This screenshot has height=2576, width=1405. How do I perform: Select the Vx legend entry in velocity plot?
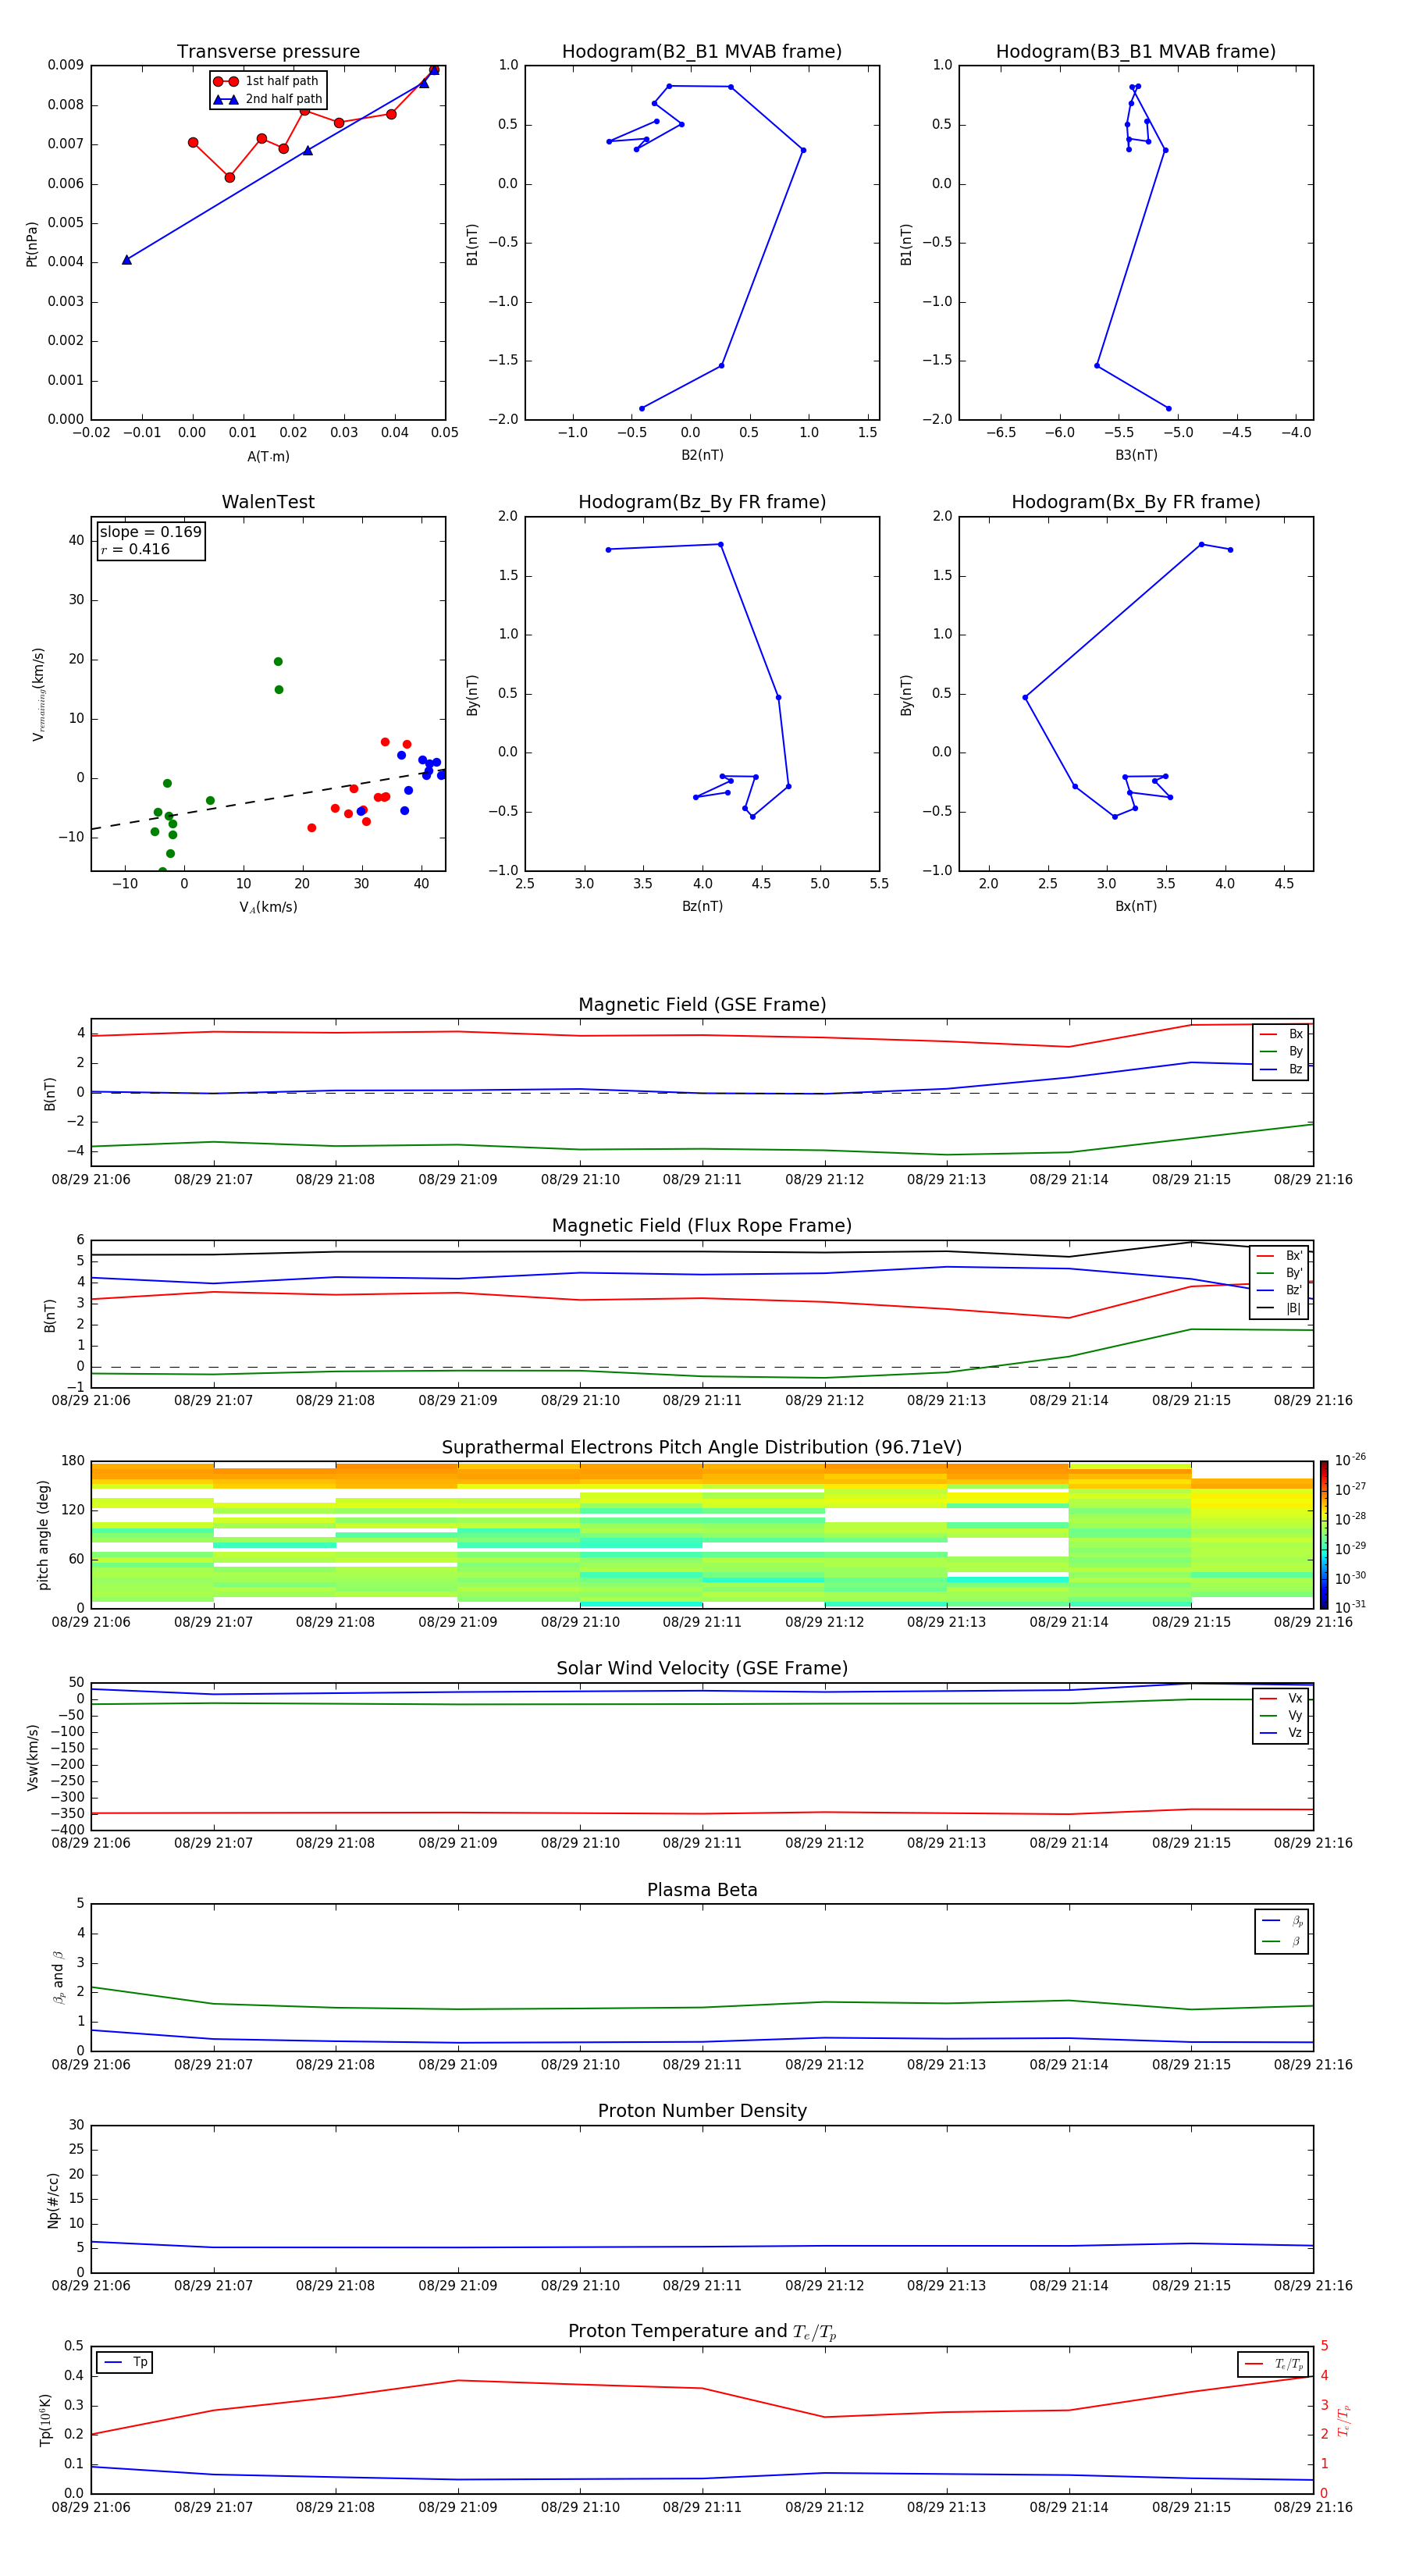click(x=1281, y=1698)
